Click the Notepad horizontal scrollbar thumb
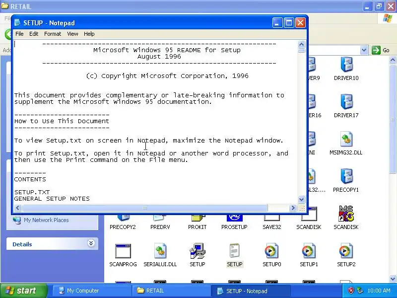397x298 pixels. pyautogui.click(x=145, y=208)
